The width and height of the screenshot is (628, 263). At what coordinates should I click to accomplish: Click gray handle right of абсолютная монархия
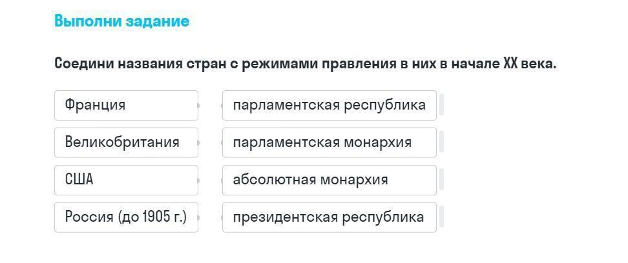[441, 180]
